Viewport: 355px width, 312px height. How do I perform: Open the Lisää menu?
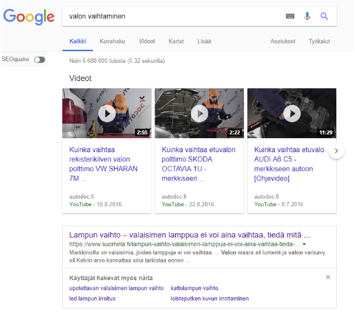point(204,42)
